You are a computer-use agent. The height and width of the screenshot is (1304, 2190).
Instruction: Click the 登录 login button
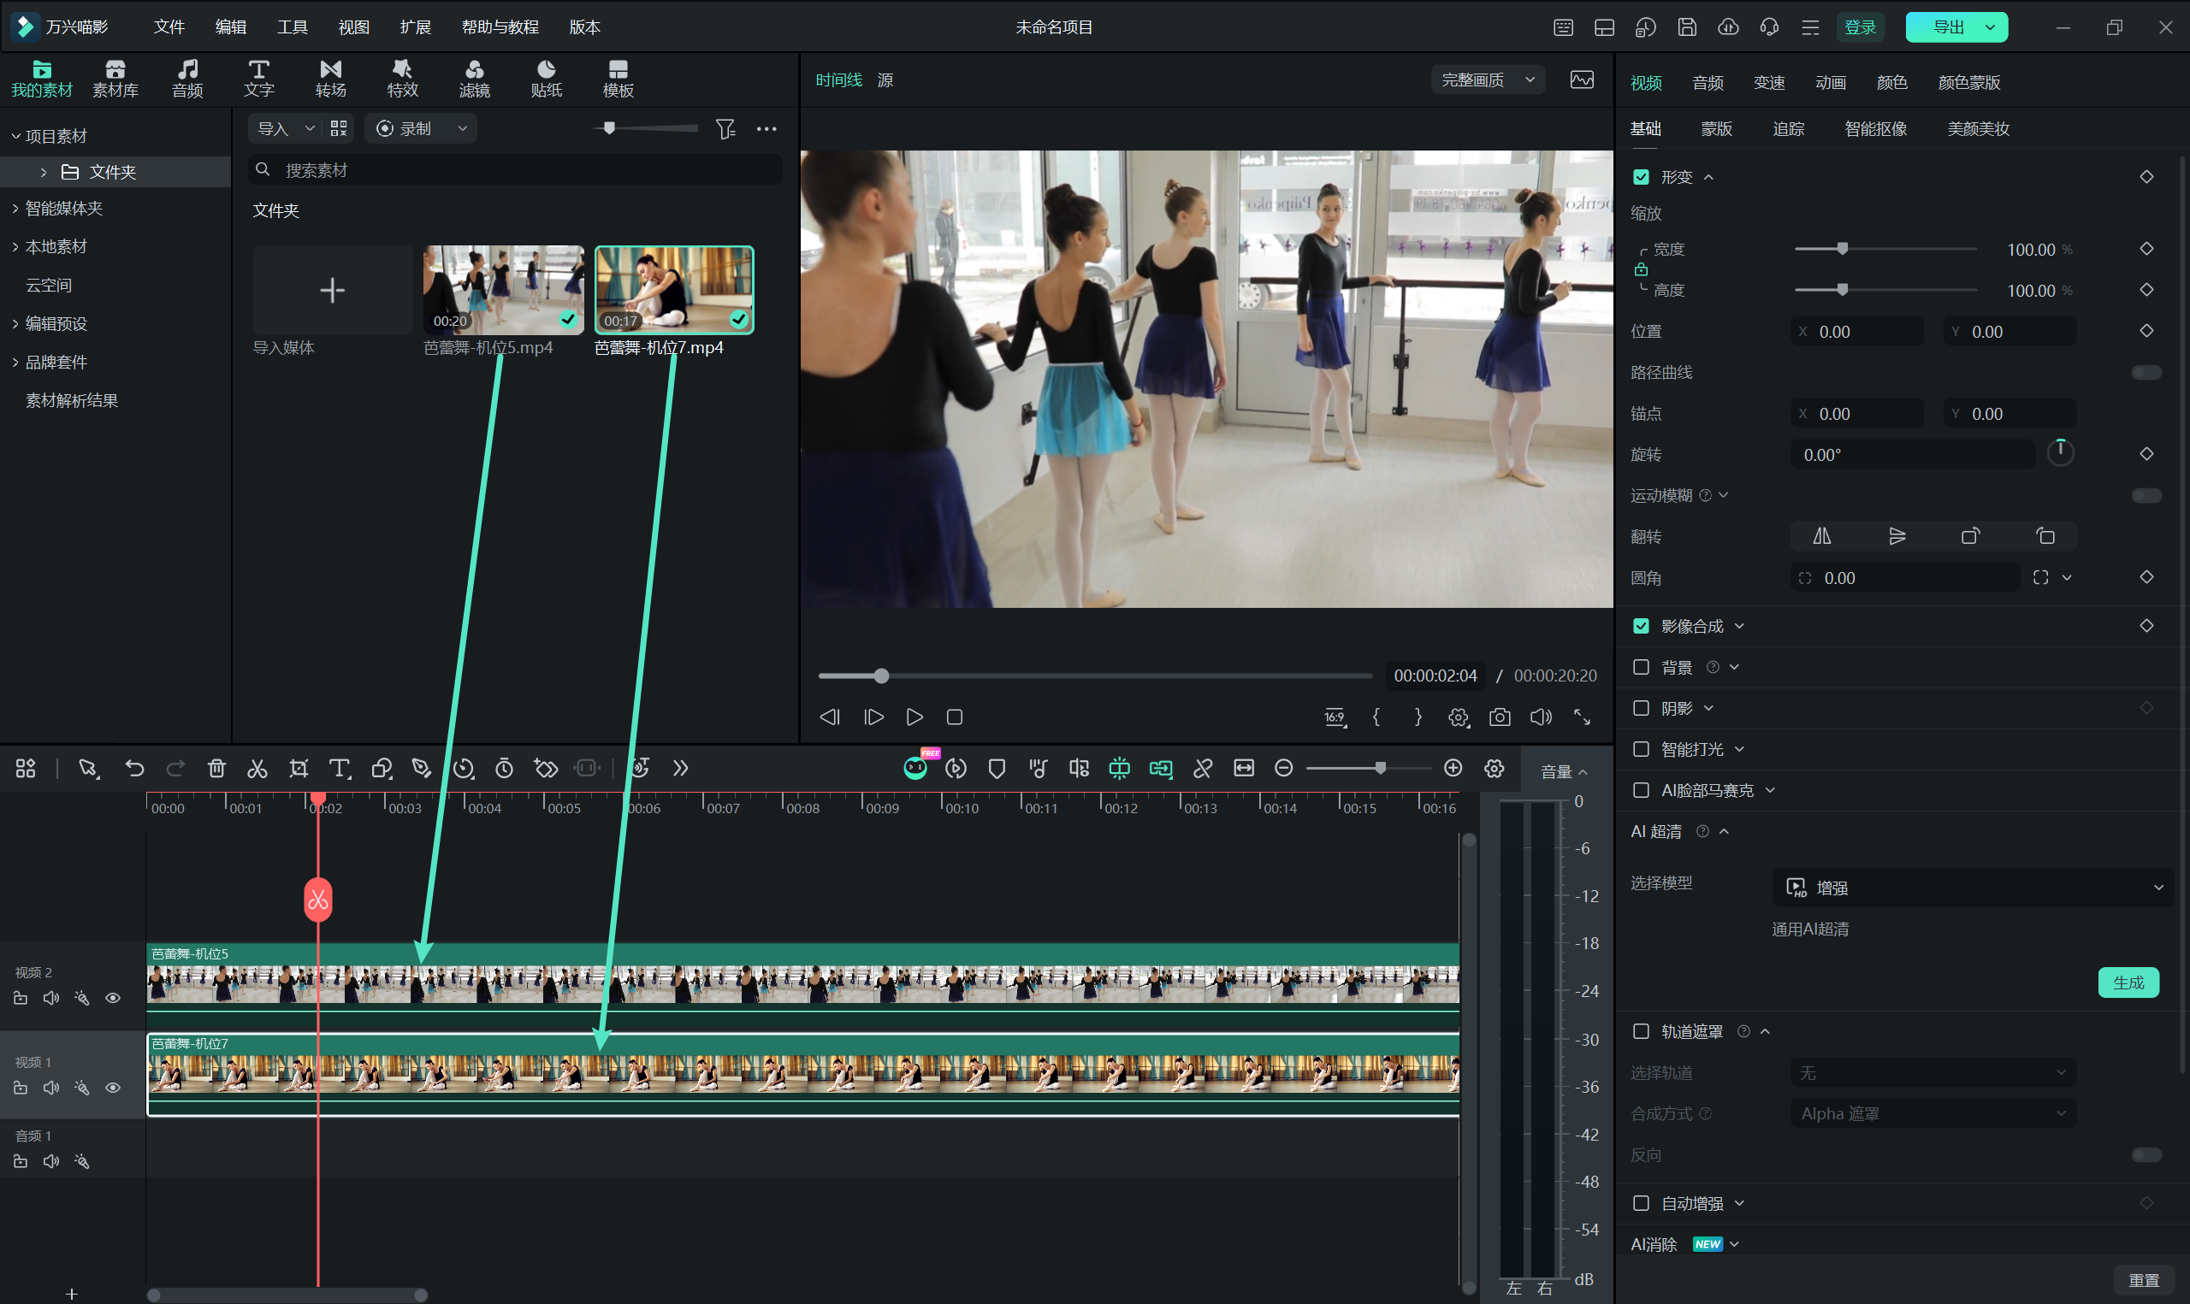pos(1860,27)
